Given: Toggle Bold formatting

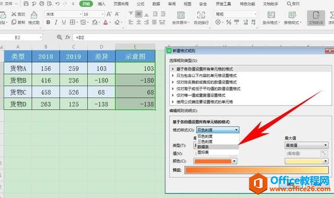Looking at the screenshot, I should coord(49,22).
